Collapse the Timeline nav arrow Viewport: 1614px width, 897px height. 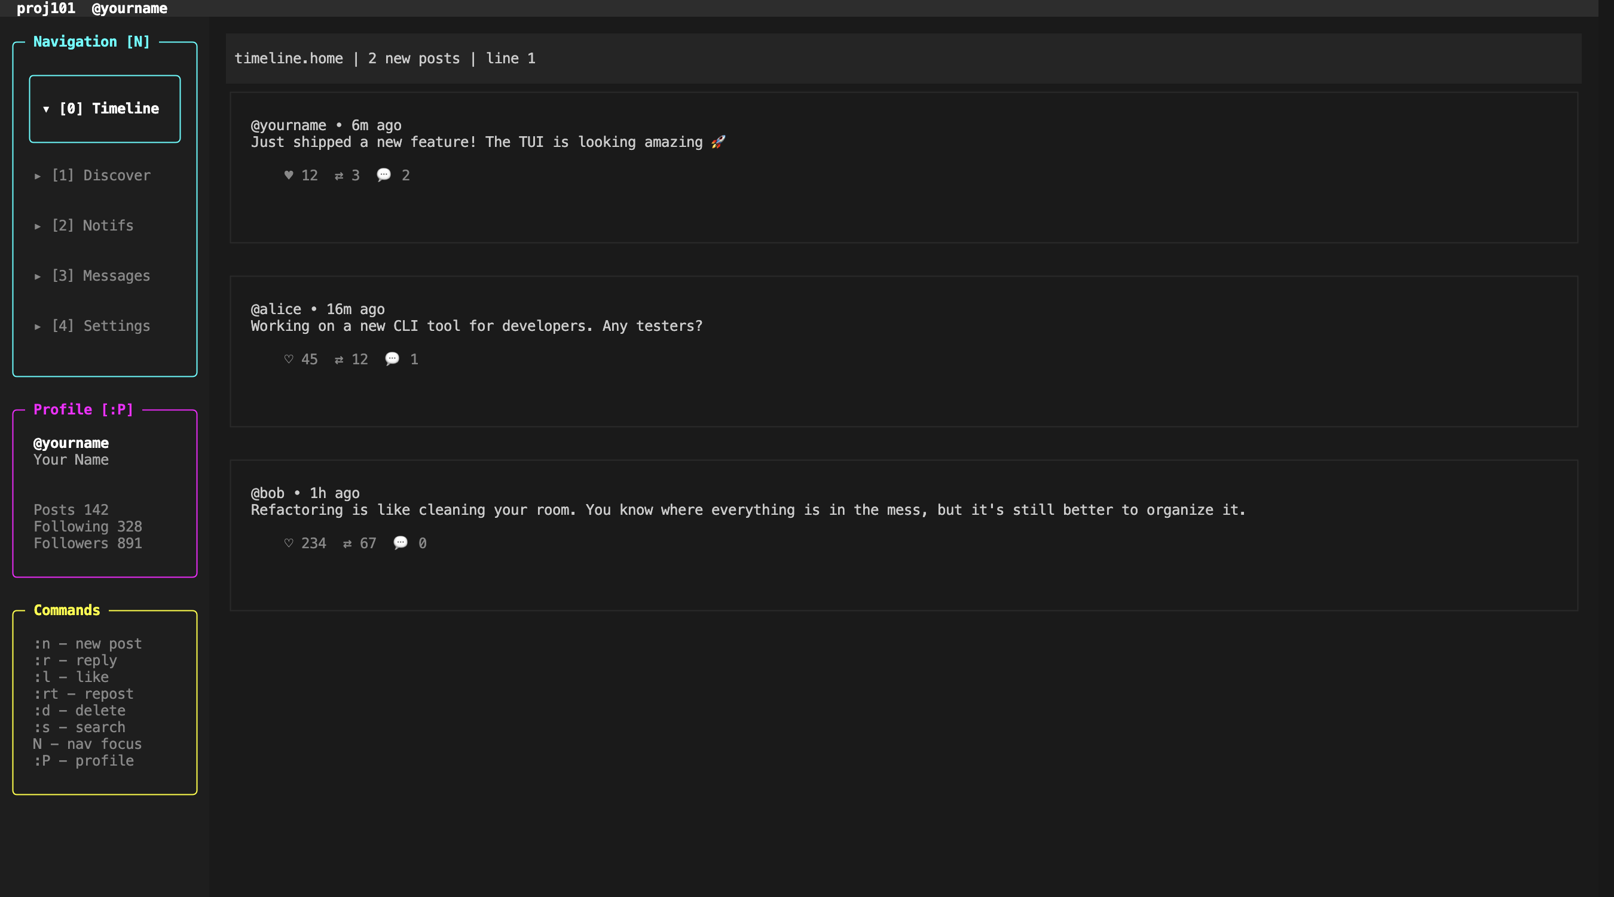click(46, 109)
